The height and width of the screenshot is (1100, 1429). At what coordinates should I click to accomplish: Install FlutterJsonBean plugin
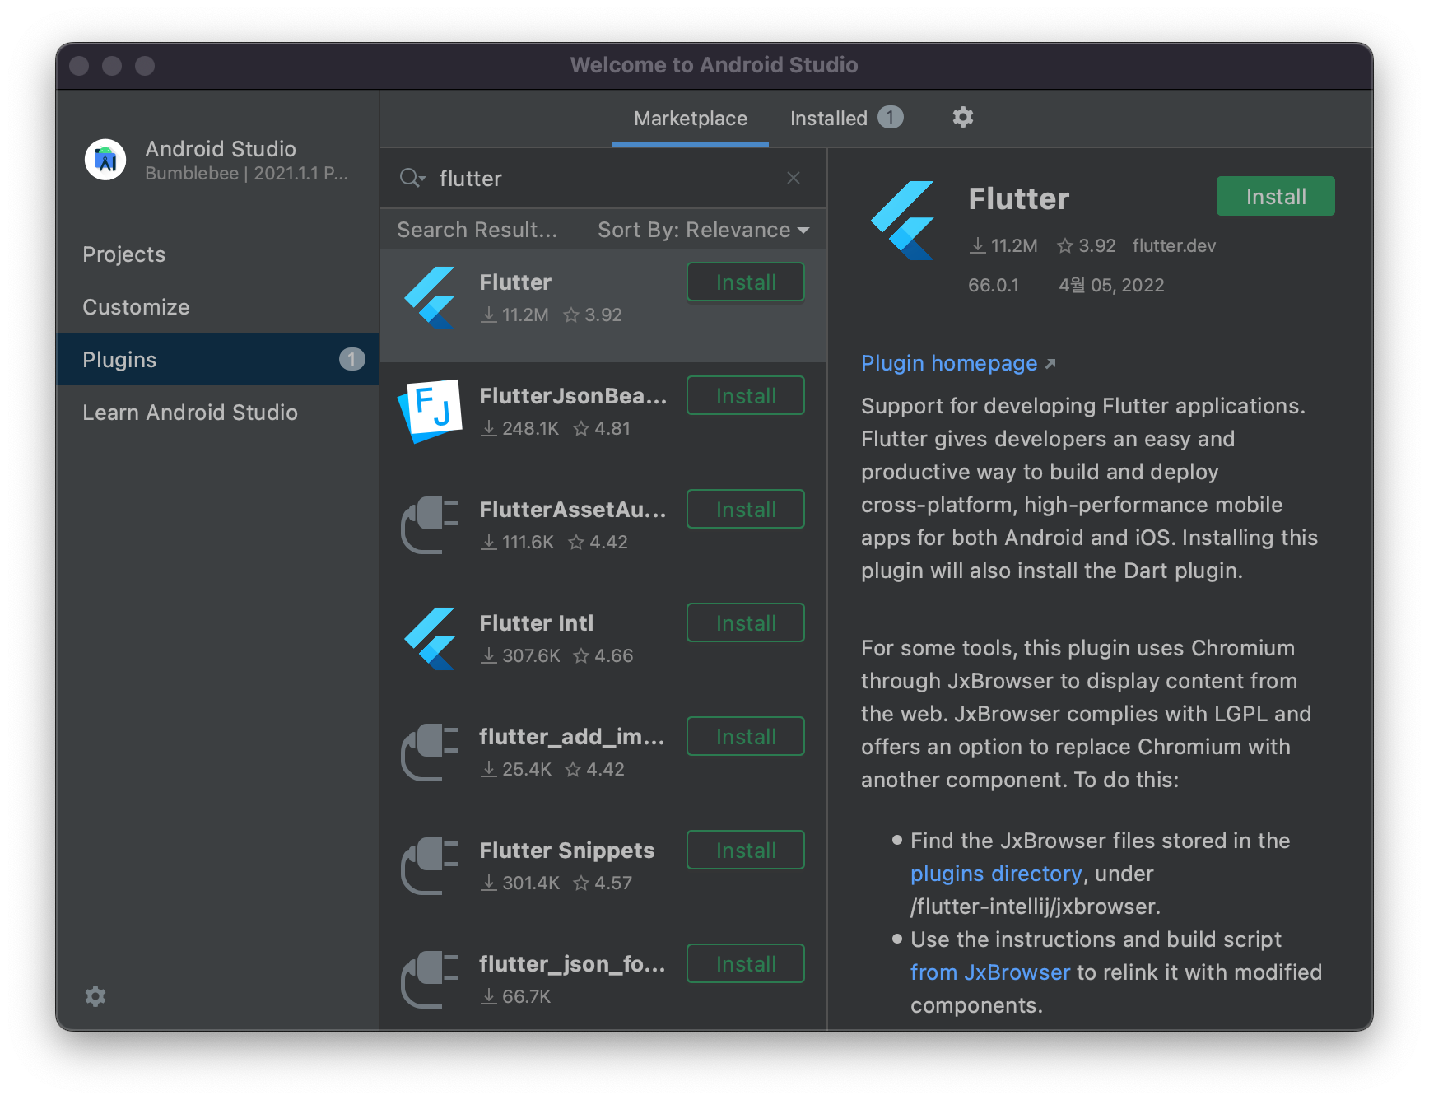pos(746,396)
